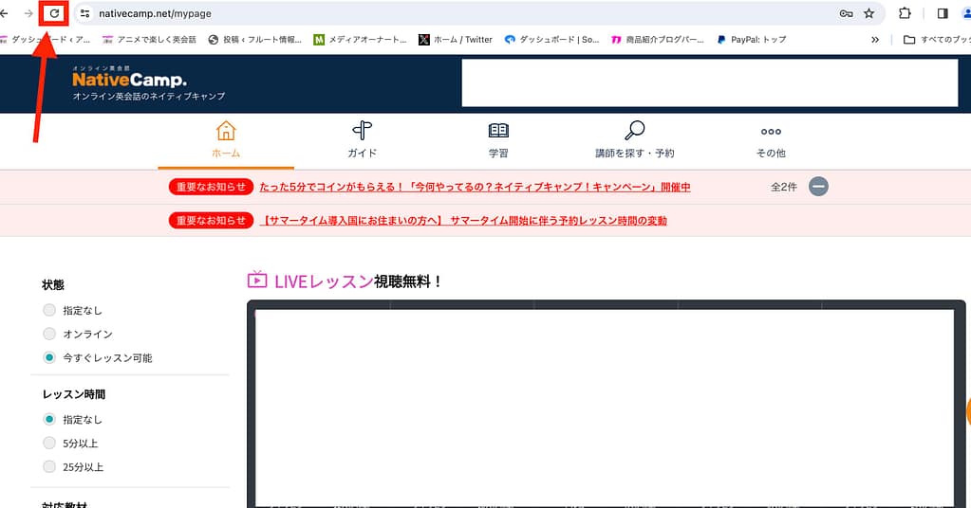The image size is (971, 508).
Task: Collapse notices with the minus button
Action: pos(819,187)
